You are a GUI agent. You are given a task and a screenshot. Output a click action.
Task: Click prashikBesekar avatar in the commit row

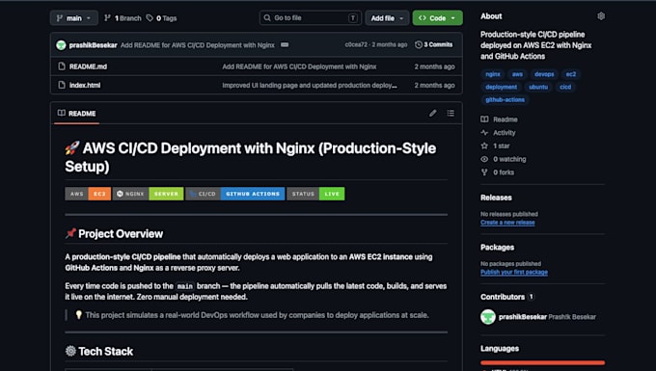(x=61, y=44)
